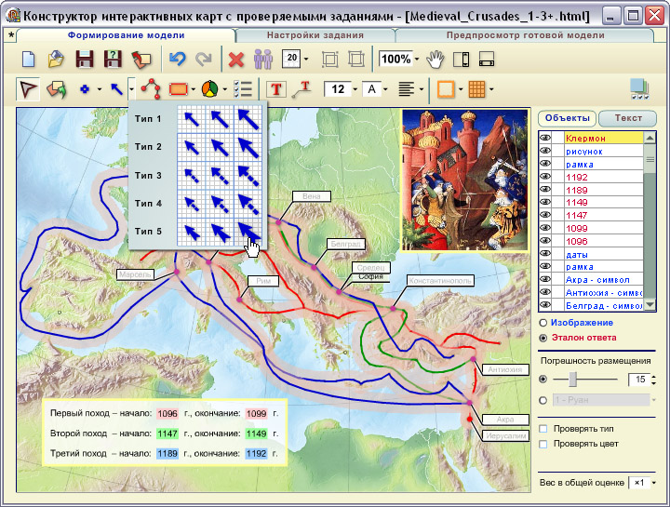
Task: Select the callout text with leader tool
Action: click(301, 89)
